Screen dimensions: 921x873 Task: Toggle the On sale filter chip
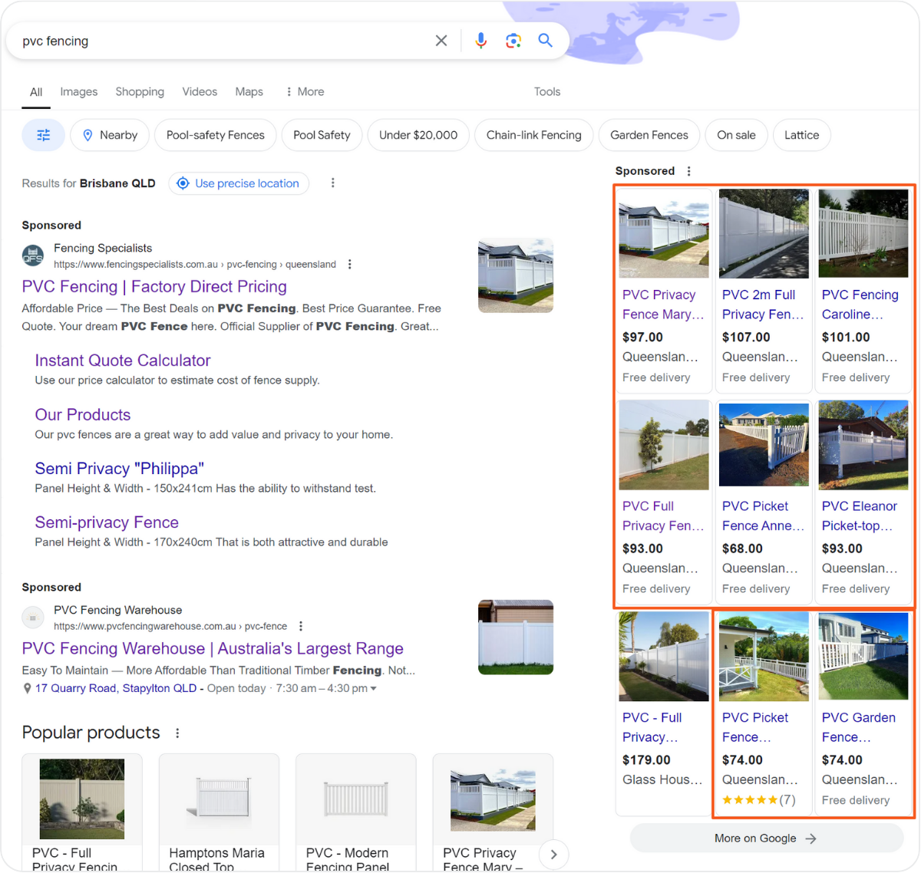click(x=736, y=135)
